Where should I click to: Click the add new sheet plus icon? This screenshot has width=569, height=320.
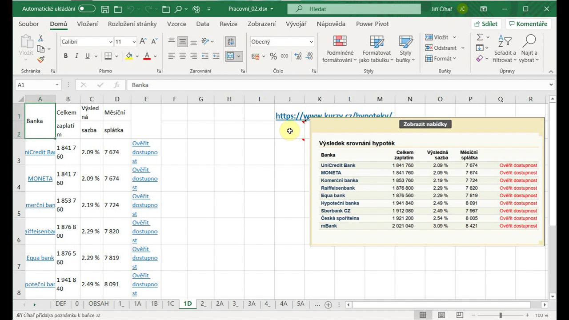328,304
